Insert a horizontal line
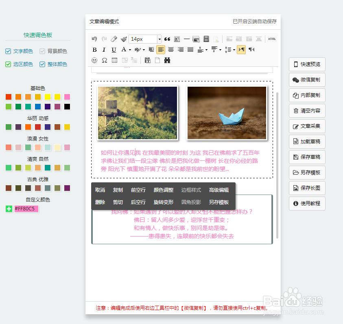The height and width of the screenshot is (324, 343). 186,39
